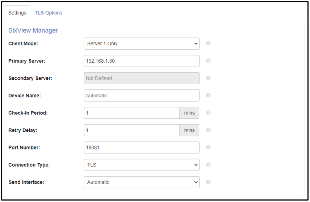
Task: Click help icon for Retry Delay
Action: pos(208,130)
